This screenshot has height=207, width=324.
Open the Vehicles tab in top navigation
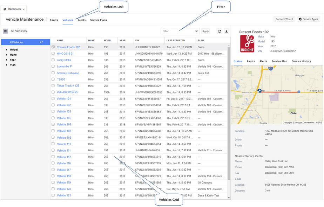68,20
